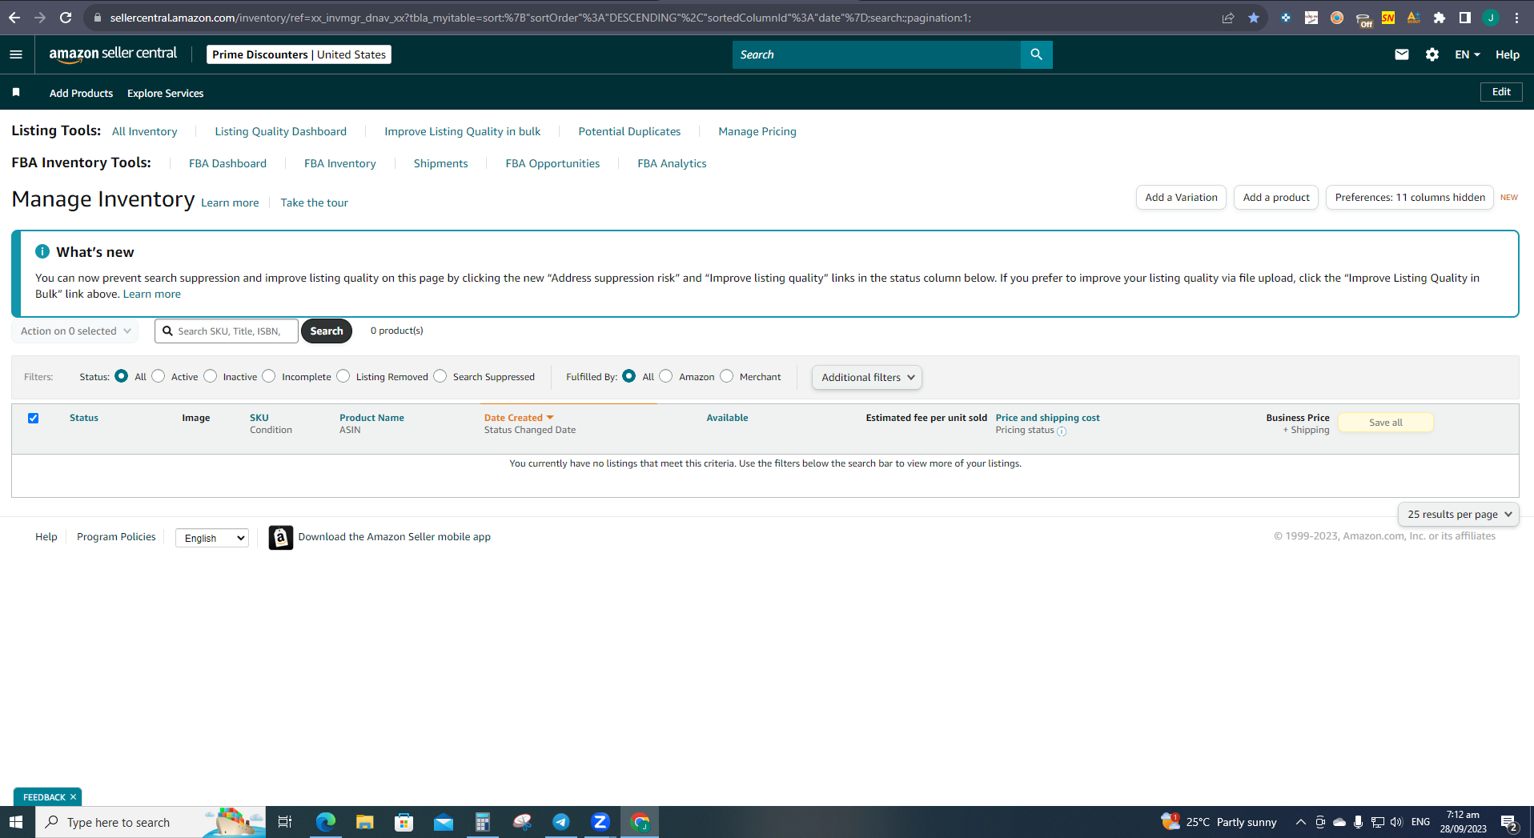
Task: Go to Improve Listing Quality in bulk
Action: 462,131
